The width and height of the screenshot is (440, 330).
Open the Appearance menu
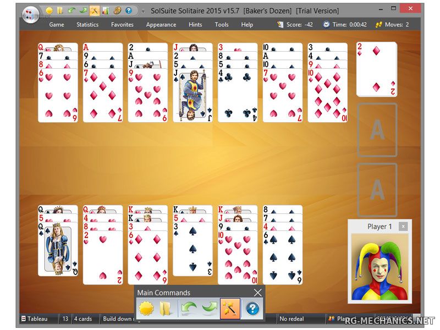tap(161, 25)
